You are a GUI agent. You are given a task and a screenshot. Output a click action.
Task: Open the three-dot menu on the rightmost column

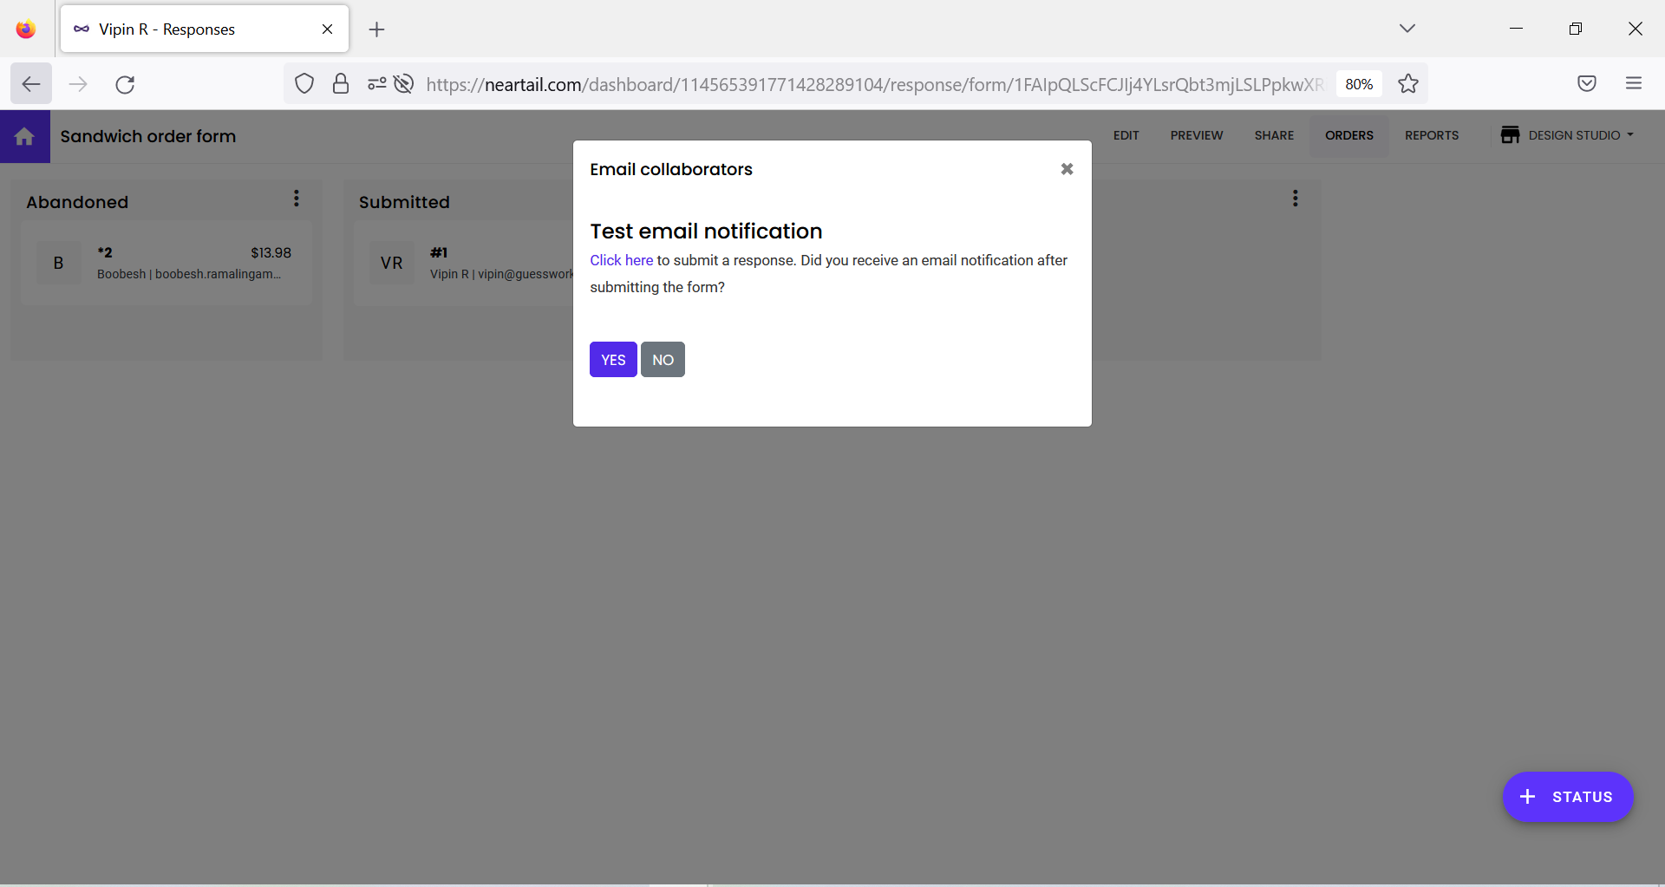coord(1295,199)
